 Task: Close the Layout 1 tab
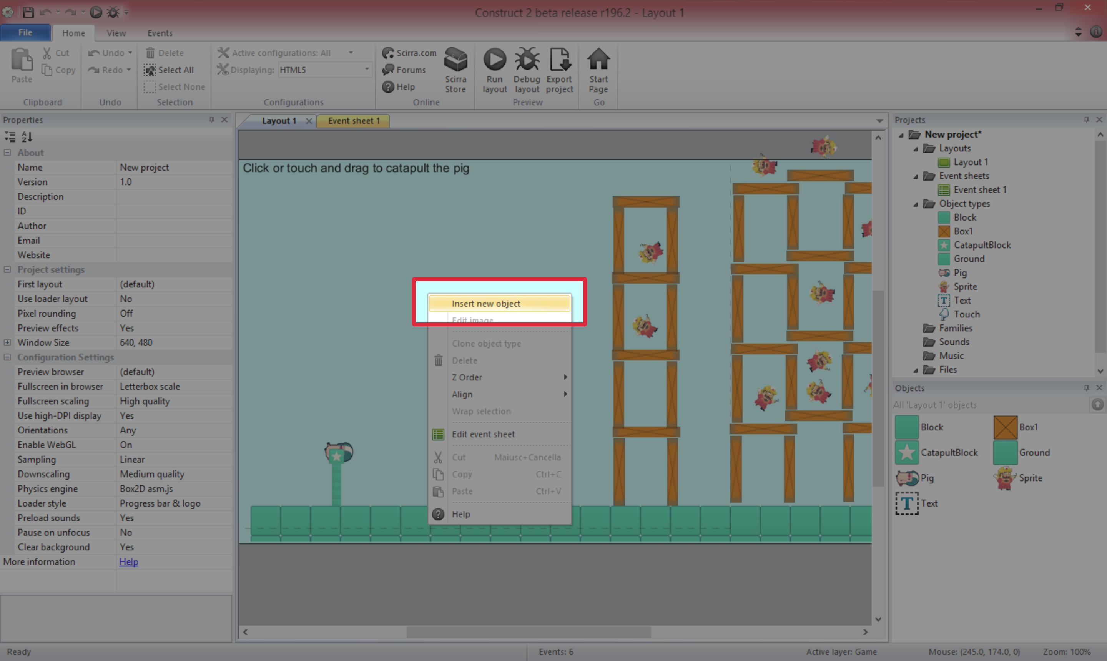pyautogui.click(x=308, y=121)
